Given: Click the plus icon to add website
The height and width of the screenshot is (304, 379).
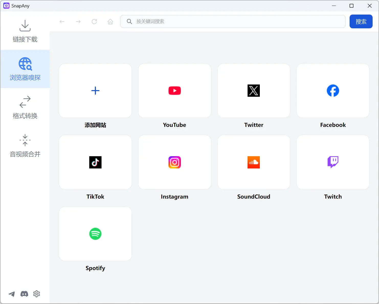Looking at the screenshot, I should 95,91.
